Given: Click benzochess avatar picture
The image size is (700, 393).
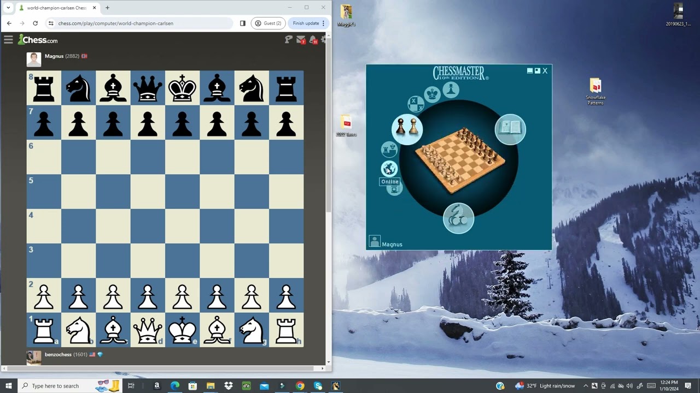Looking at the screenshot, I should (34, 358).
